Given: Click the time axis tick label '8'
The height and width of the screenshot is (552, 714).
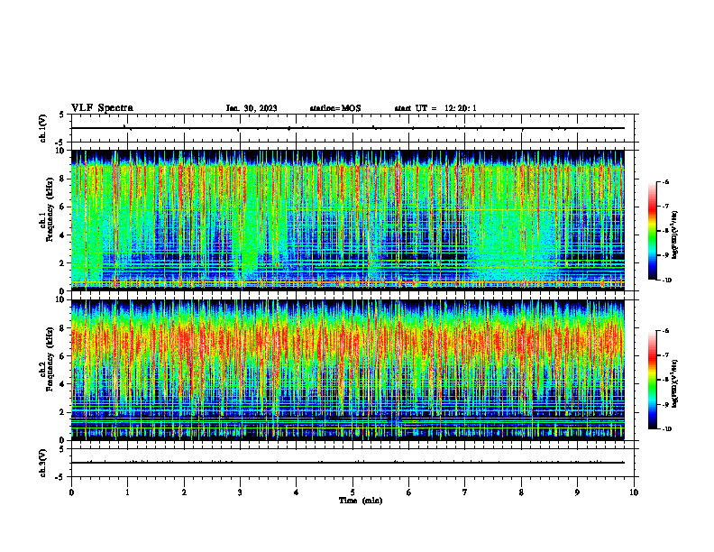Looking at the screenshot, I should pos(521,492).
